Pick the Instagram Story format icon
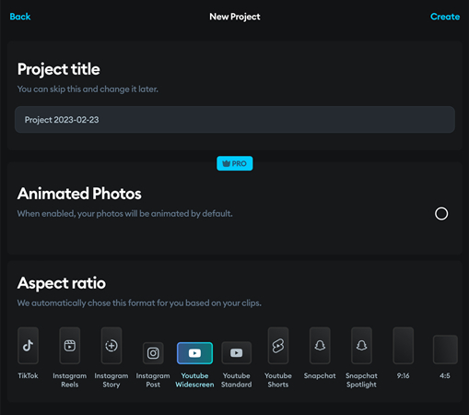The width and height of the screenshot is (469, 415). coord(111,346)
